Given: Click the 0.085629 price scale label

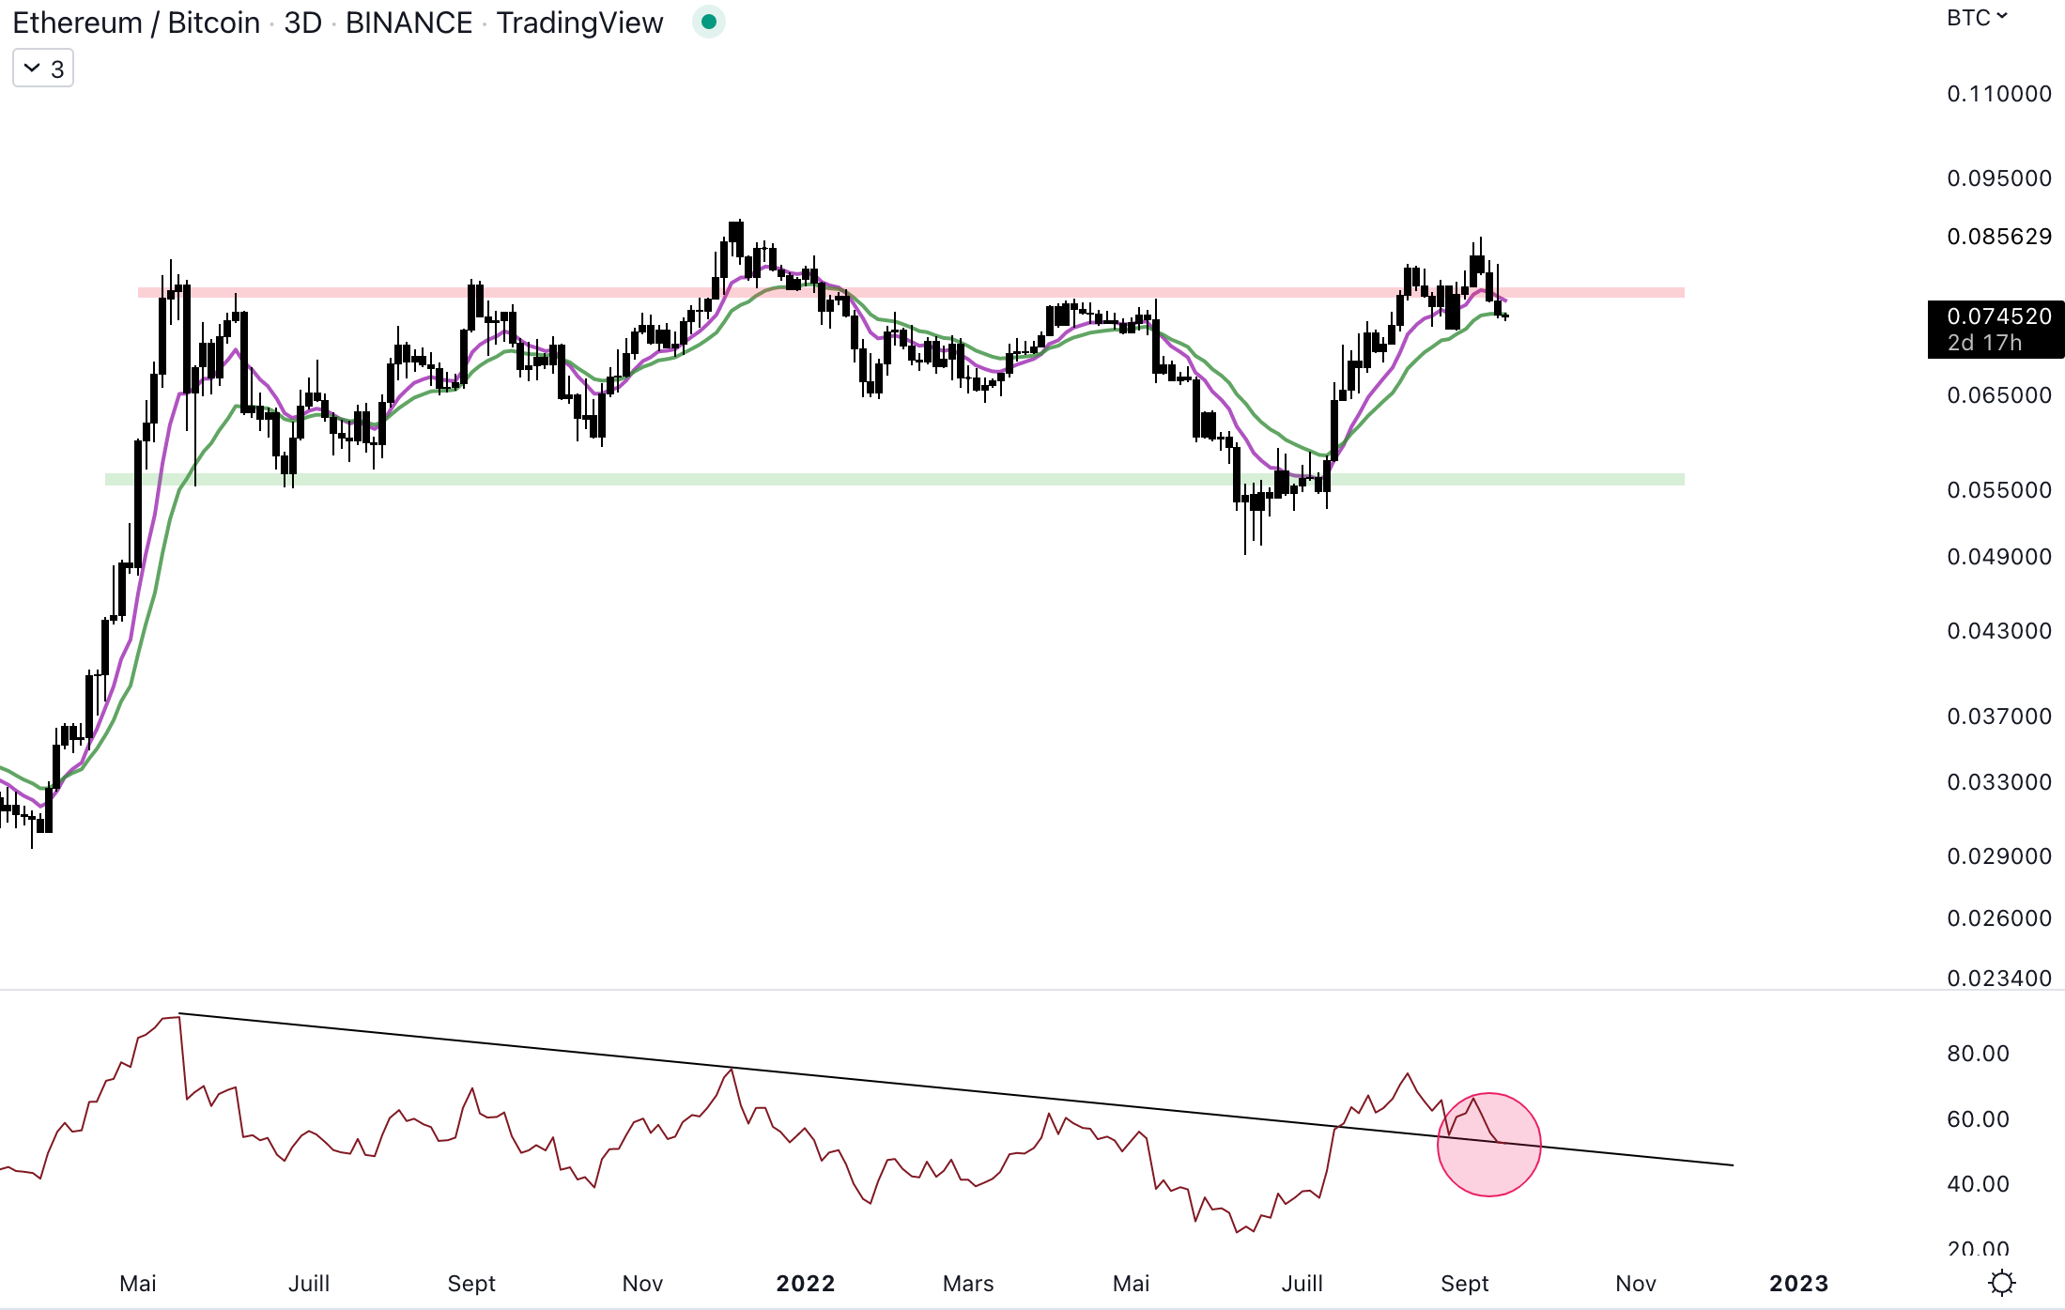Looking at the screenshot, I should point(1998,237).
